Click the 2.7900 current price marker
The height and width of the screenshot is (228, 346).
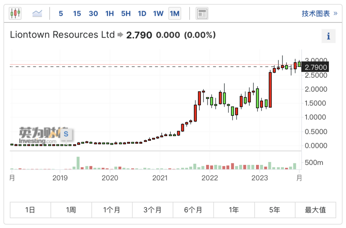pyautogui.click(x=316, y=67)
